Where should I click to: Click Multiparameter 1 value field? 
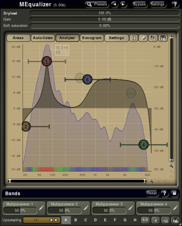(x=20, y=211)
